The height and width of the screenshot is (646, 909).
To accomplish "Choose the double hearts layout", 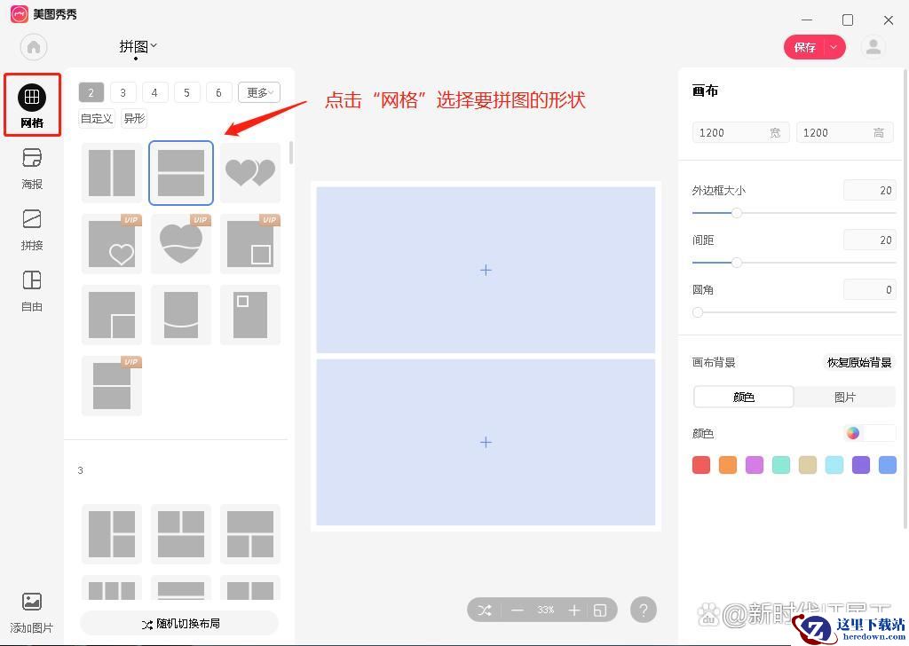I will pyautogui.click(x=249, y=173).
